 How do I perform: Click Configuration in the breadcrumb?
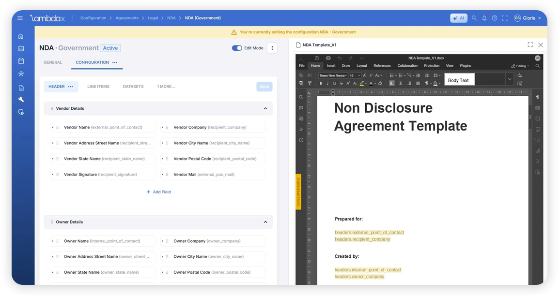pyautogui.click(x=93, y=18)
